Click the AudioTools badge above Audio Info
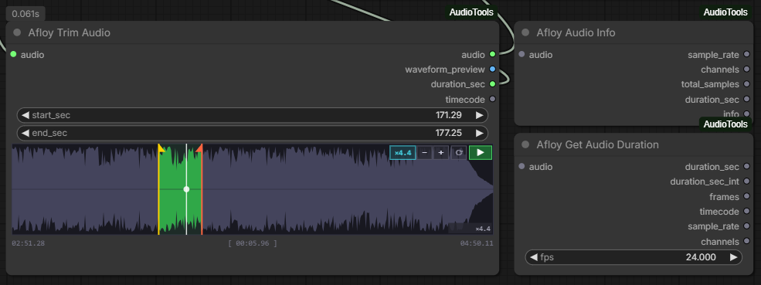 (x=725, y=12)
